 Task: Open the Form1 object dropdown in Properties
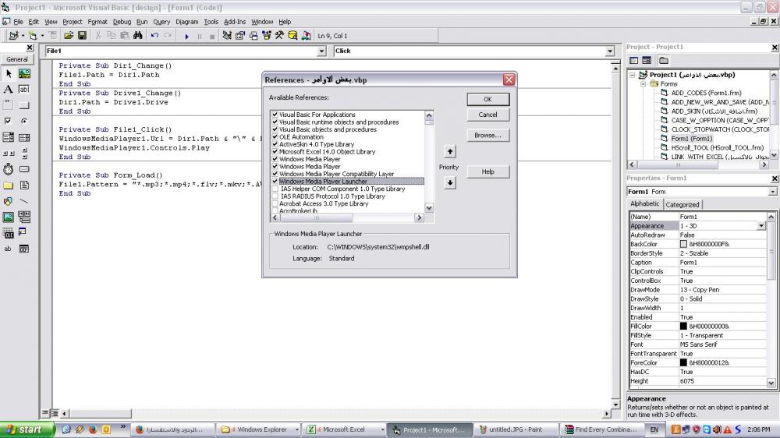772,192
